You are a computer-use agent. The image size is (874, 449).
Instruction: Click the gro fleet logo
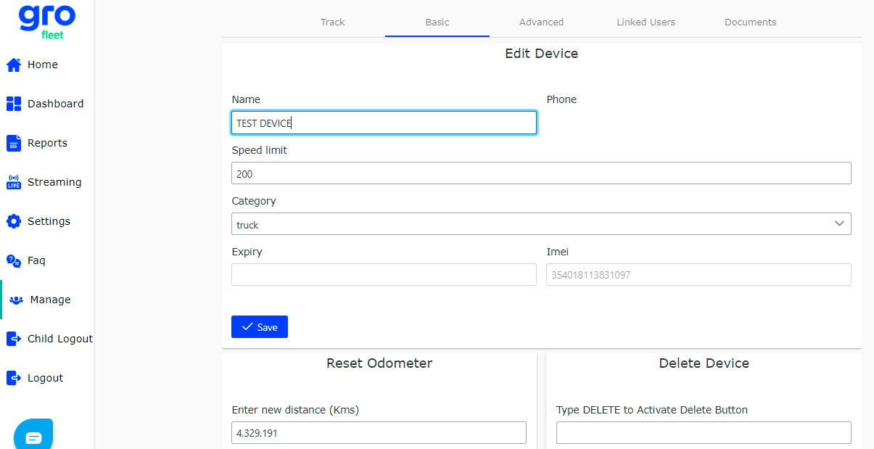click(x=46, y=20)
